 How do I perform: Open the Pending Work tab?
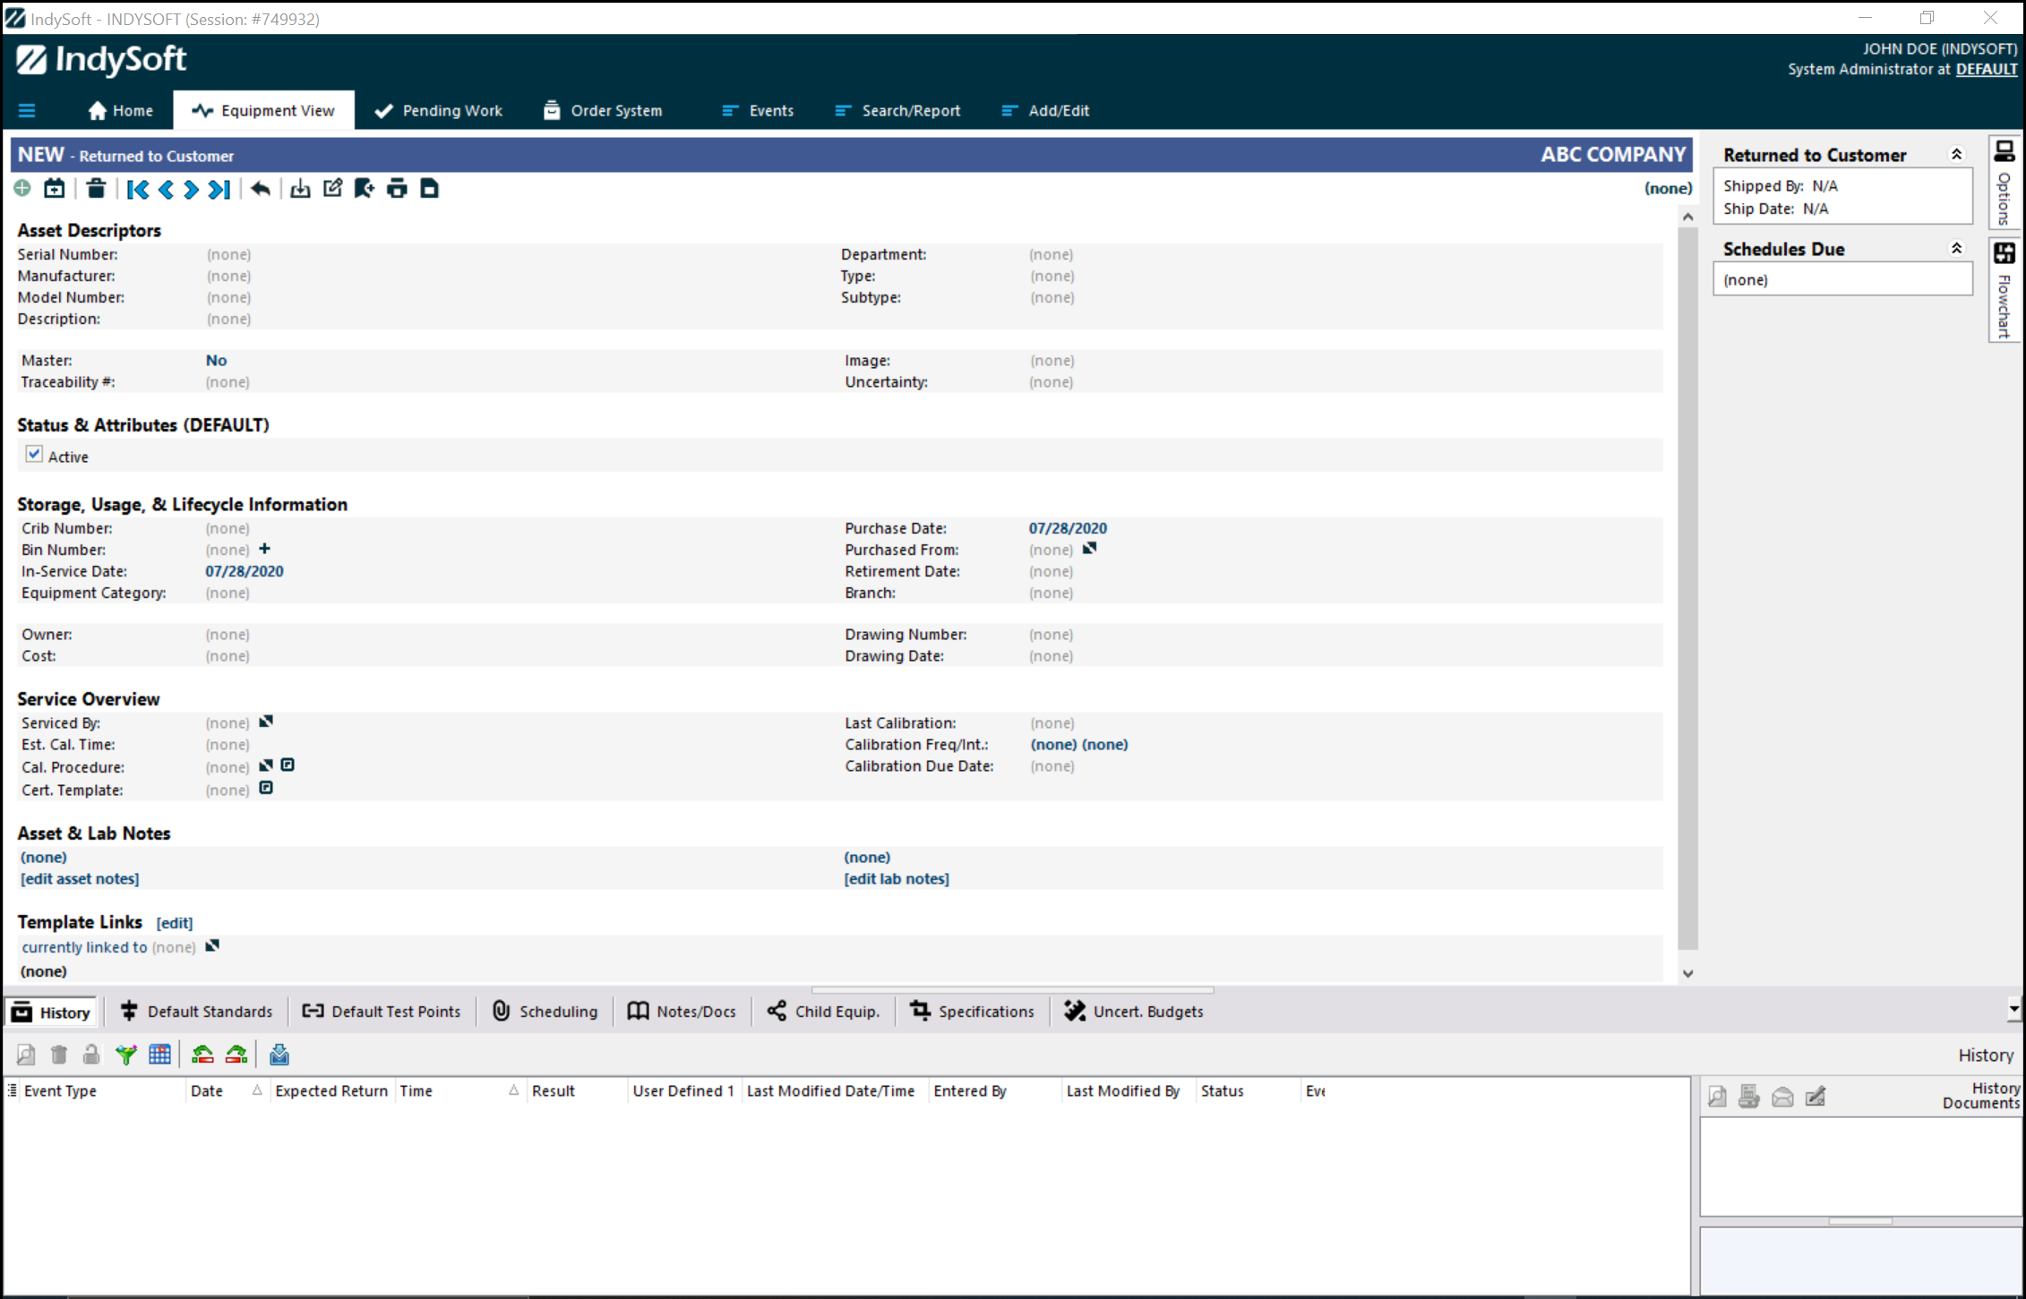[439, 111]
